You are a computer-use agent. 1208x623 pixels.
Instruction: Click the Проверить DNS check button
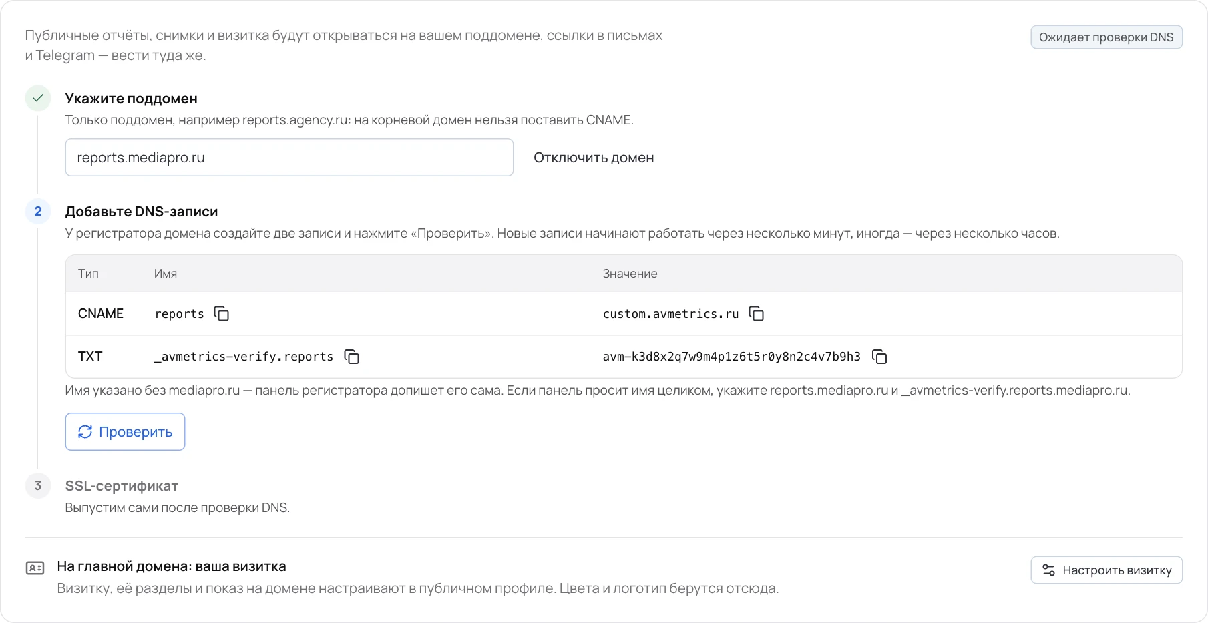(x=125, y=432)
